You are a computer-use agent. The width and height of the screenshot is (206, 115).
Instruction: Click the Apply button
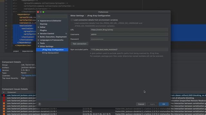[x=152, y=104]
